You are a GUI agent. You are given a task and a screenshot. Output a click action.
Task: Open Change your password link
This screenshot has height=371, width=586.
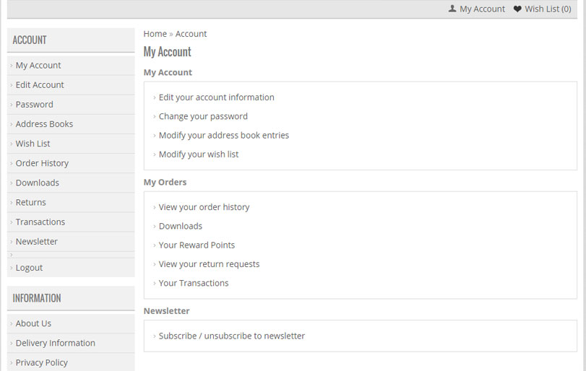(x=203, y=116)
